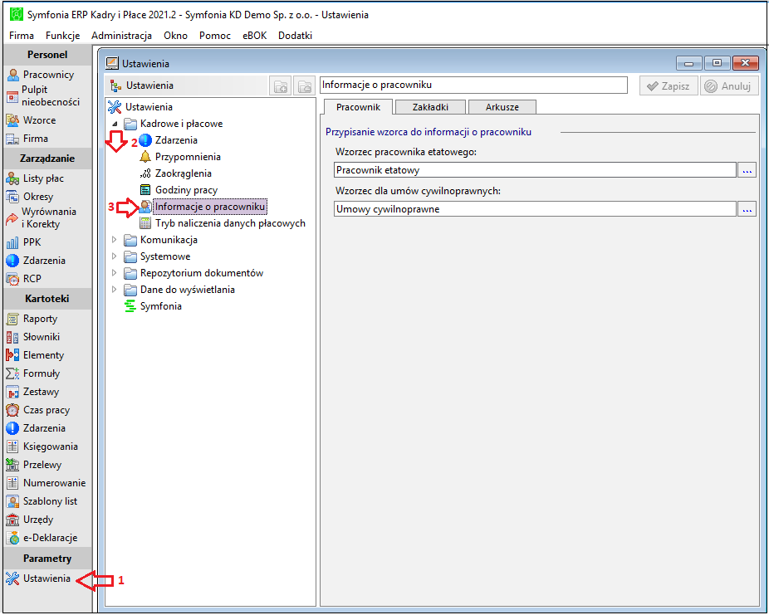This screenshot has width=769, height=615.
Task: Open Raporty in Kartoteki
Action: point(32,319)
